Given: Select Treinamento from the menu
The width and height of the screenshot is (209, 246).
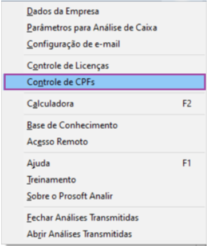Looking at the screenshot, I should (105, 180).
